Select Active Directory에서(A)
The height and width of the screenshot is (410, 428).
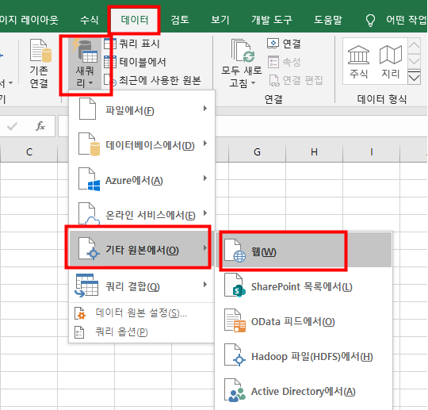point(304,391)
